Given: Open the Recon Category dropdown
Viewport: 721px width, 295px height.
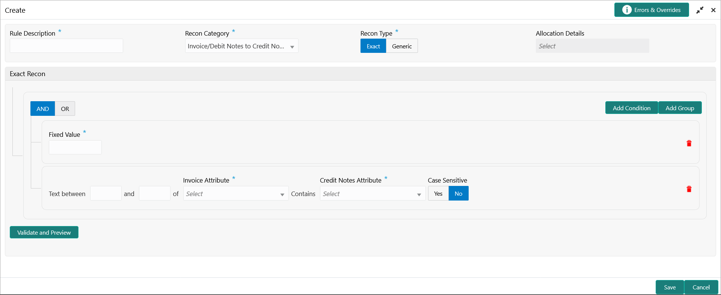Looking at the screenshot, I should point(241,46).
